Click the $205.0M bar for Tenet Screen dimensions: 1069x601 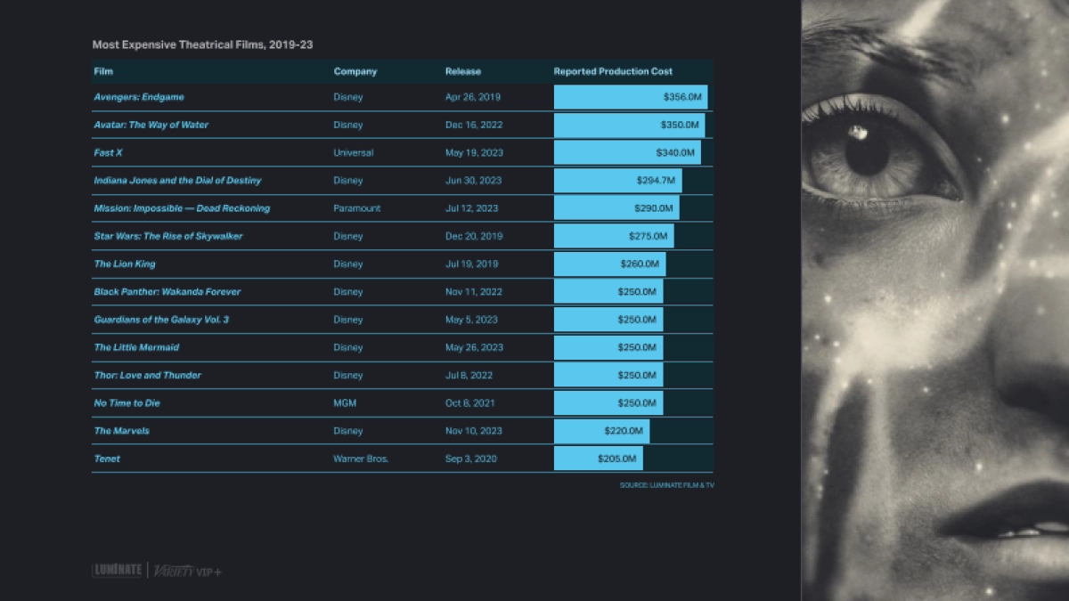tap(598, 459)
